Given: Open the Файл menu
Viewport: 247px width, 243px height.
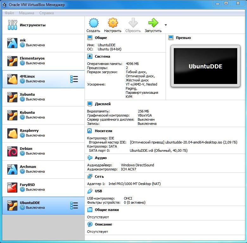Looking at the screenshot, I should point(9,13).
